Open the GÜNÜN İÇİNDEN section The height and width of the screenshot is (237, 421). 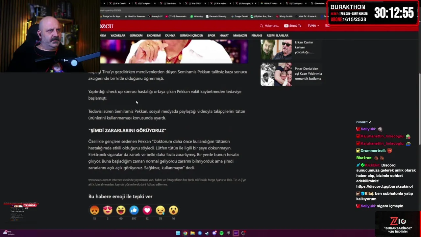(191, 36)
